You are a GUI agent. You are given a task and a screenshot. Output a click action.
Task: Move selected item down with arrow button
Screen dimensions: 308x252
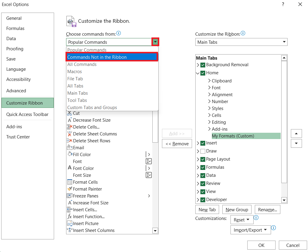pos(296,143)
